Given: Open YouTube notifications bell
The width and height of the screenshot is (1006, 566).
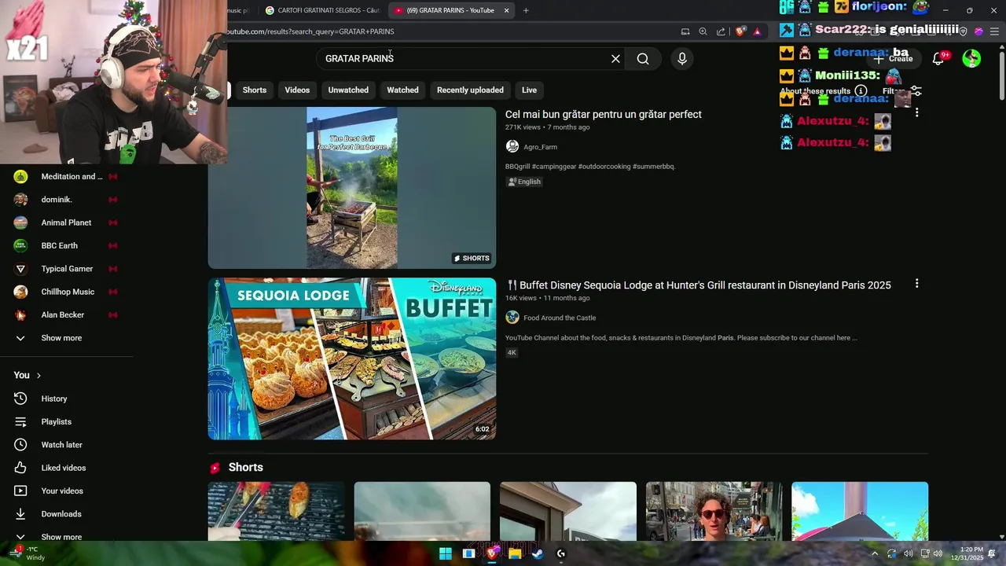Looking at the screenshot, I should (938, 59).
